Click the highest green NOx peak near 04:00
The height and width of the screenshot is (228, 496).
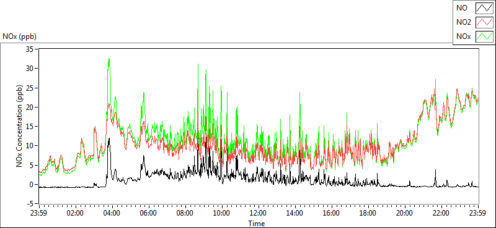(109, 59)
